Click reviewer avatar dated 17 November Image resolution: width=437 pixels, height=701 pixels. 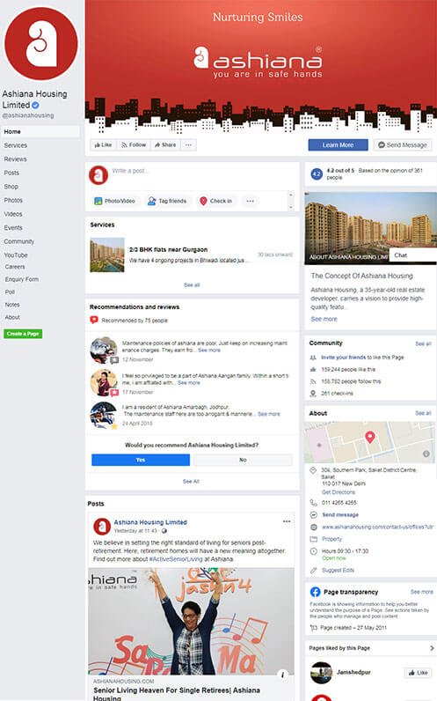pos(104,383)
